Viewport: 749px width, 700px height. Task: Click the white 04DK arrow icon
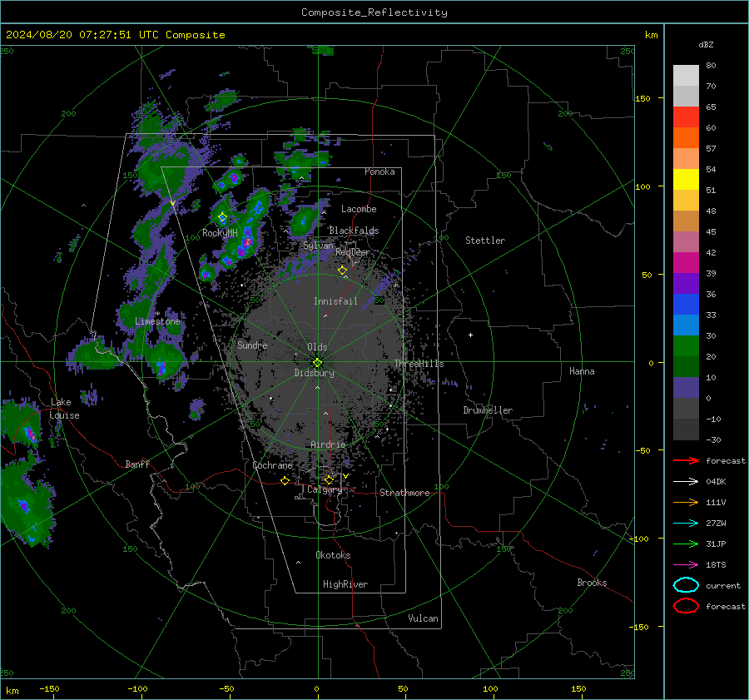click(x=686, y=482)
